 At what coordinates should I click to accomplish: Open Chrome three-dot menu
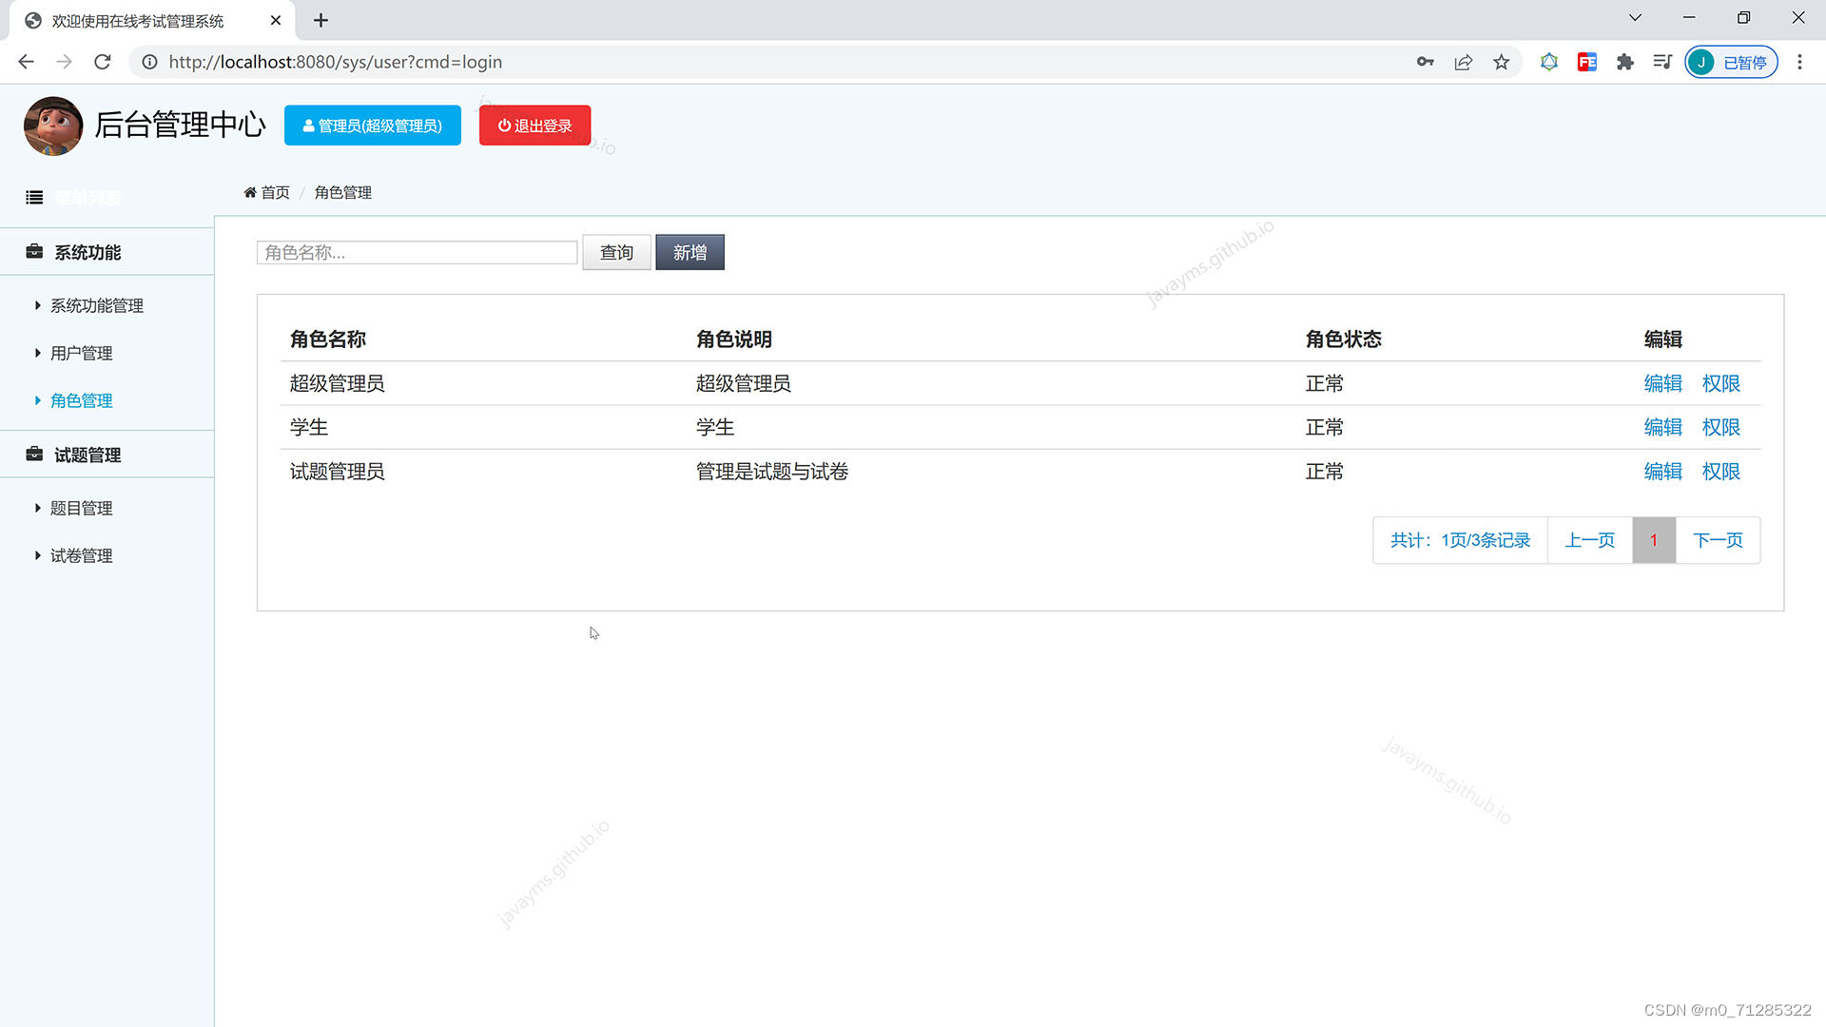coord(1799,62)
